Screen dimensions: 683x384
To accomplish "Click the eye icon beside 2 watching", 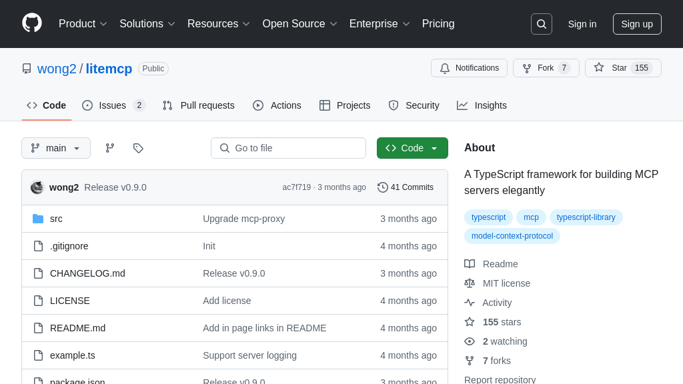I will click(470, 341).
